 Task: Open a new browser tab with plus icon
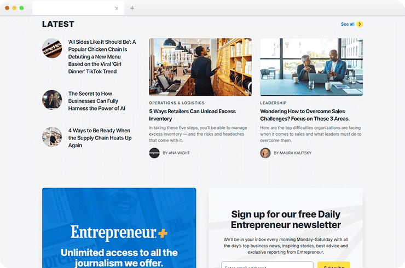click(132, 8)
